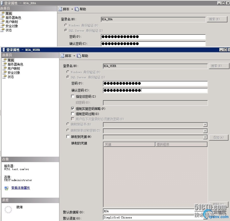Check the 指定旧密码 checkbox

[x=73, y=96]
